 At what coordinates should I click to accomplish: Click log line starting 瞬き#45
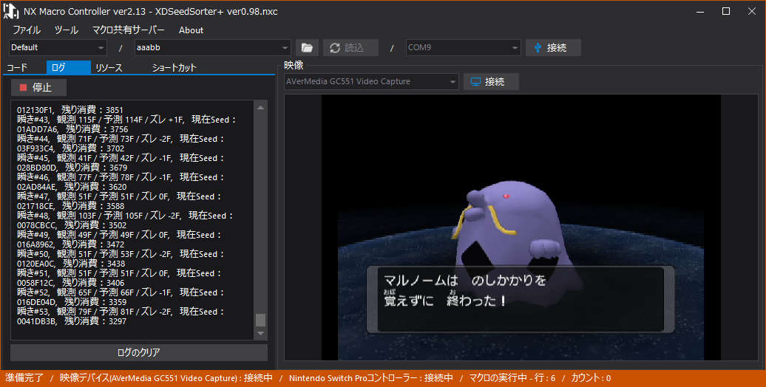121,158
